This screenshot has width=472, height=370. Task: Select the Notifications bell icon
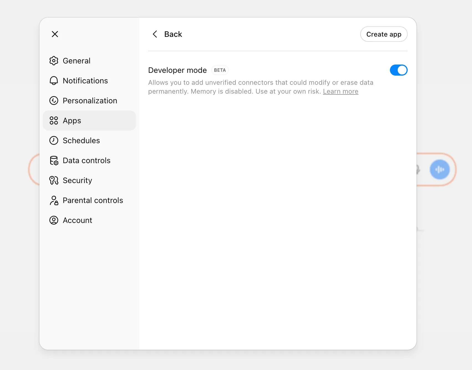tap(54, 81)
